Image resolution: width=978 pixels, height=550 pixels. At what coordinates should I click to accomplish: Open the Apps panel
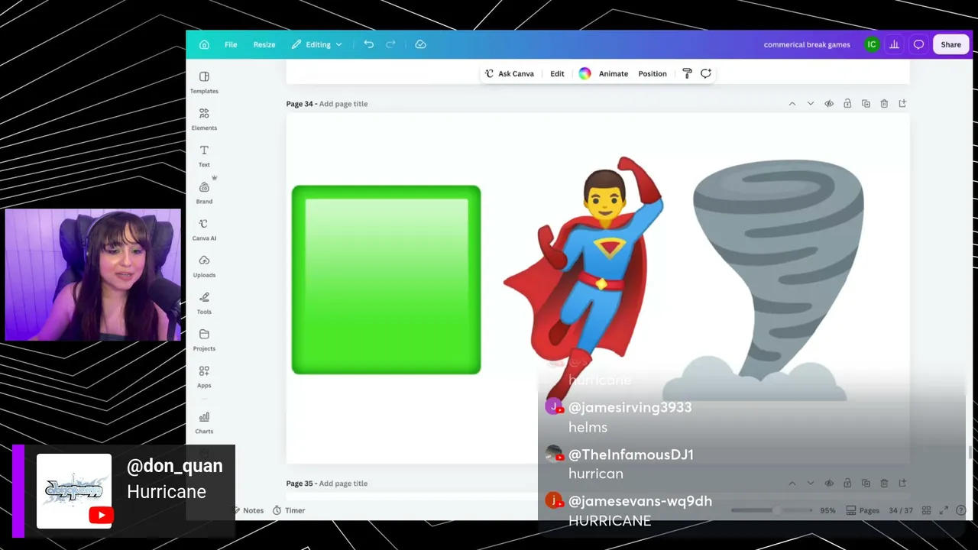[204, 377]
